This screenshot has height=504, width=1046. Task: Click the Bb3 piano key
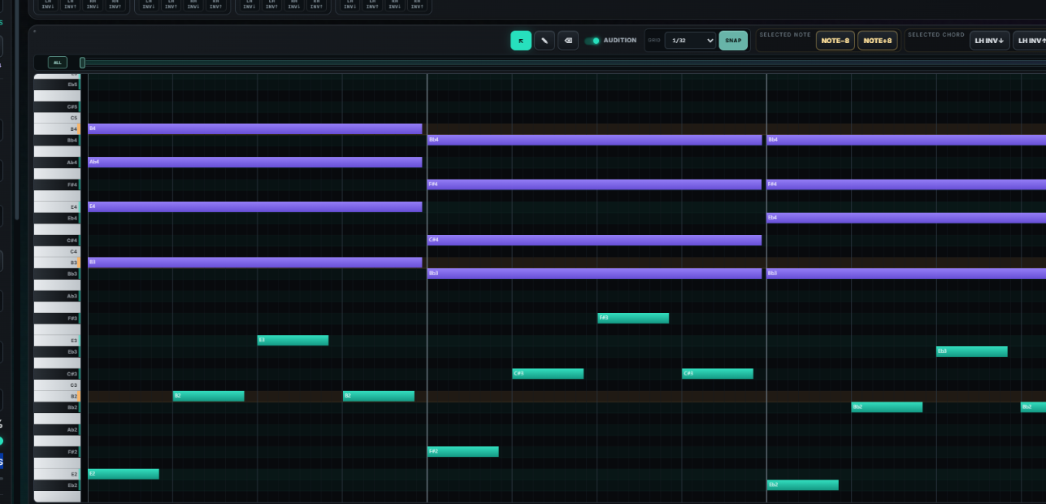pyautogui.click(x=56, y=274)
